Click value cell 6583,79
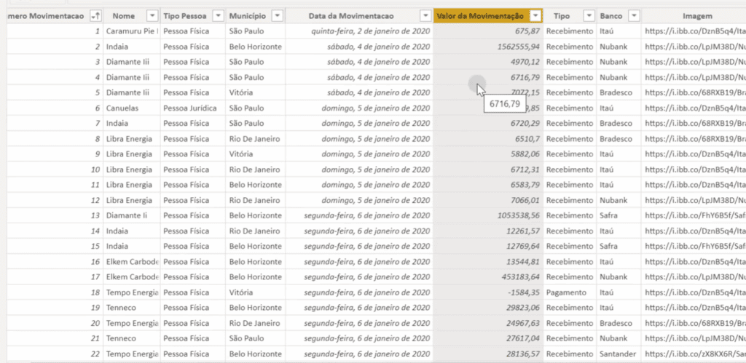746x363 pixels. (x=488, y=185)
